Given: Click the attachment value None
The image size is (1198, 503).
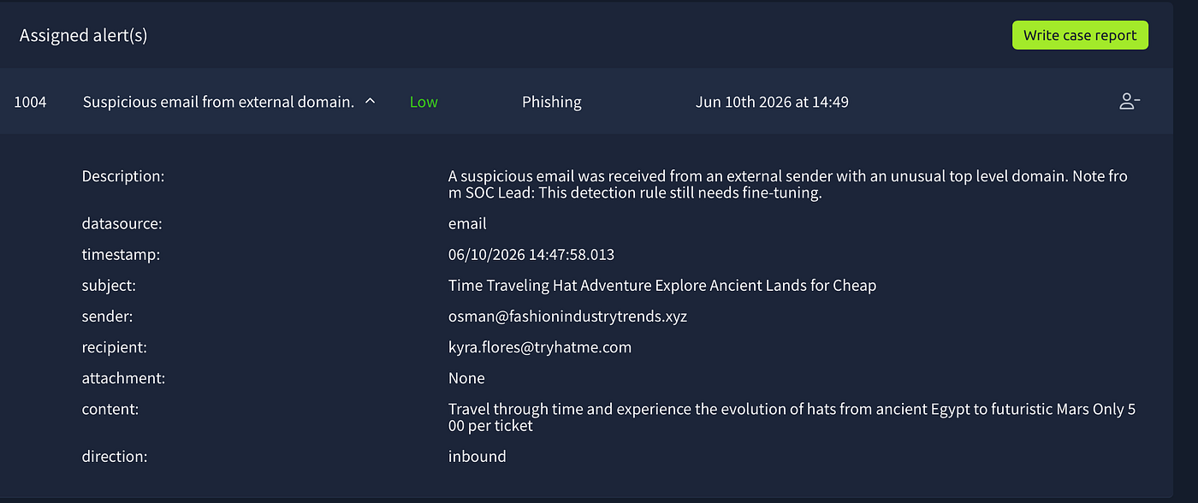Looking at the screenshot, I should (x=466, y=378).
